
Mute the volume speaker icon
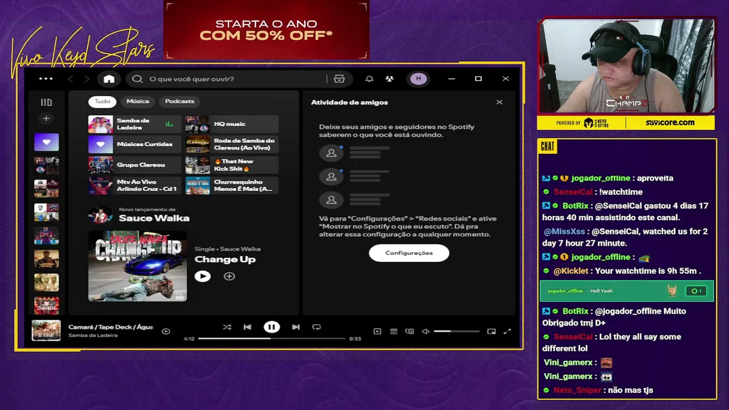(425, 331)
